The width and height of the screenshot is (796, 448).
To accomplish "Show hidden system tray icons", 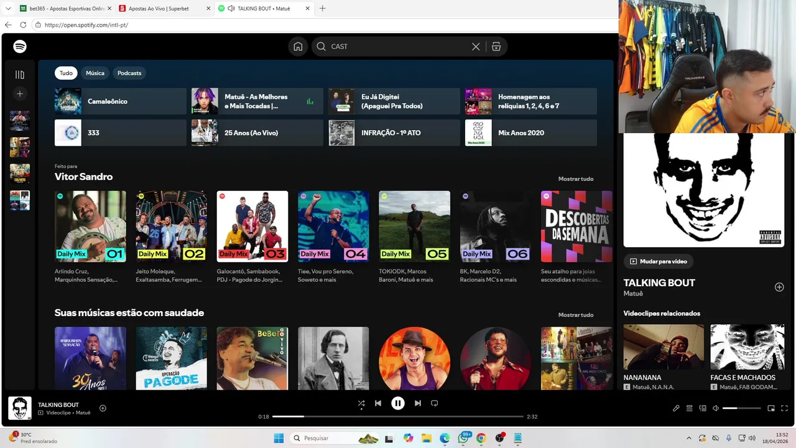I will click(x=688, y=438).
